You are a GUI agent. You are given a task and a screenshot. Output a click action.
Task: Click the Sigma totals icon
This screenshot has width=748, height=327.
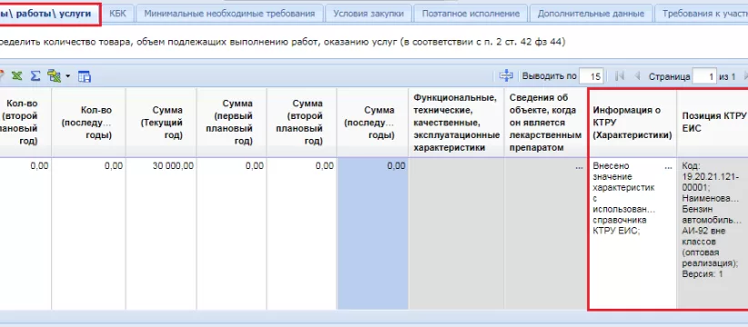tap(35, 76)
